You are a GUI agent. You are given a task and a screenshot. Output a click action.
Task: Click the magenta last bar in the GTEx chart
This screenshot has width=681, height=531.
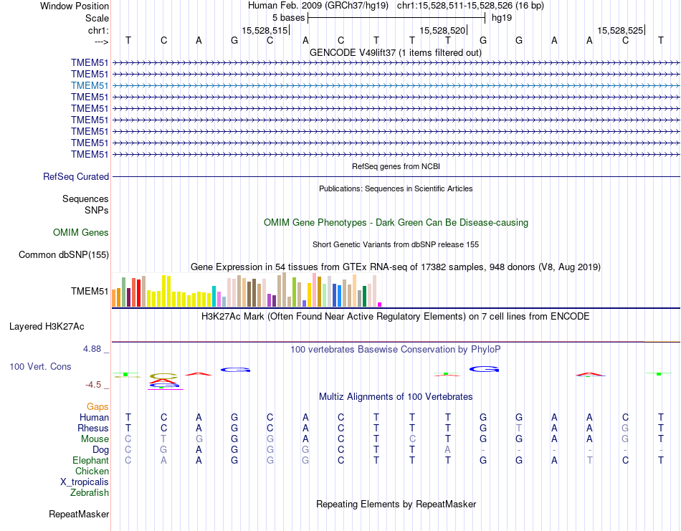point(380,305)
